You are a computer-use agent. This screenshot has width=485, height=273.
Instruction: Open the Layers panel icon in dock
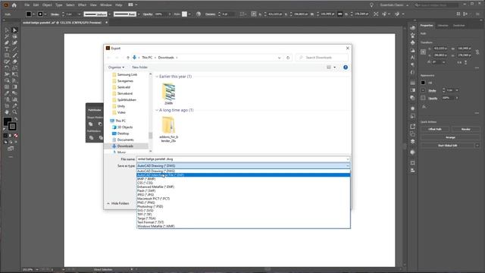pyautogui.click(x=412, y=142)
